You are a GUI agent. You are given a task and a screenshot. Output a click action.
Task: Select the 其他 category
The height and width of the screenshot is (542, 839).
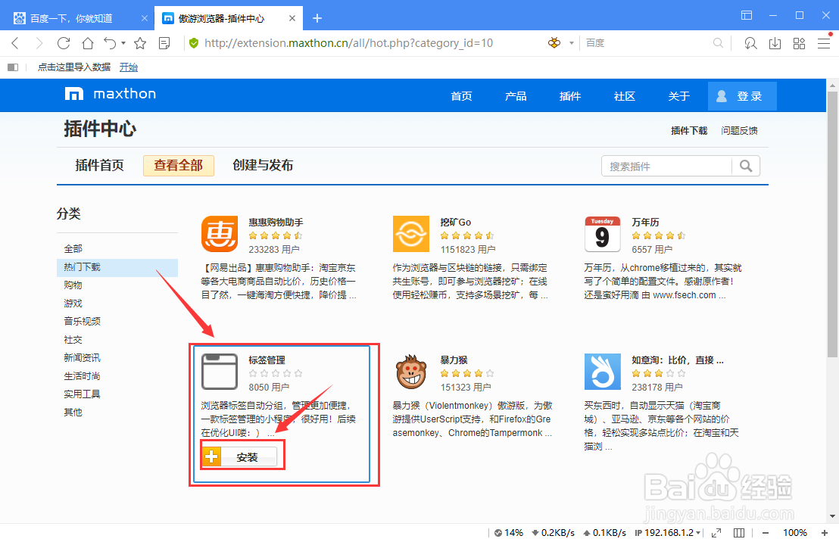tap(73, 413)
